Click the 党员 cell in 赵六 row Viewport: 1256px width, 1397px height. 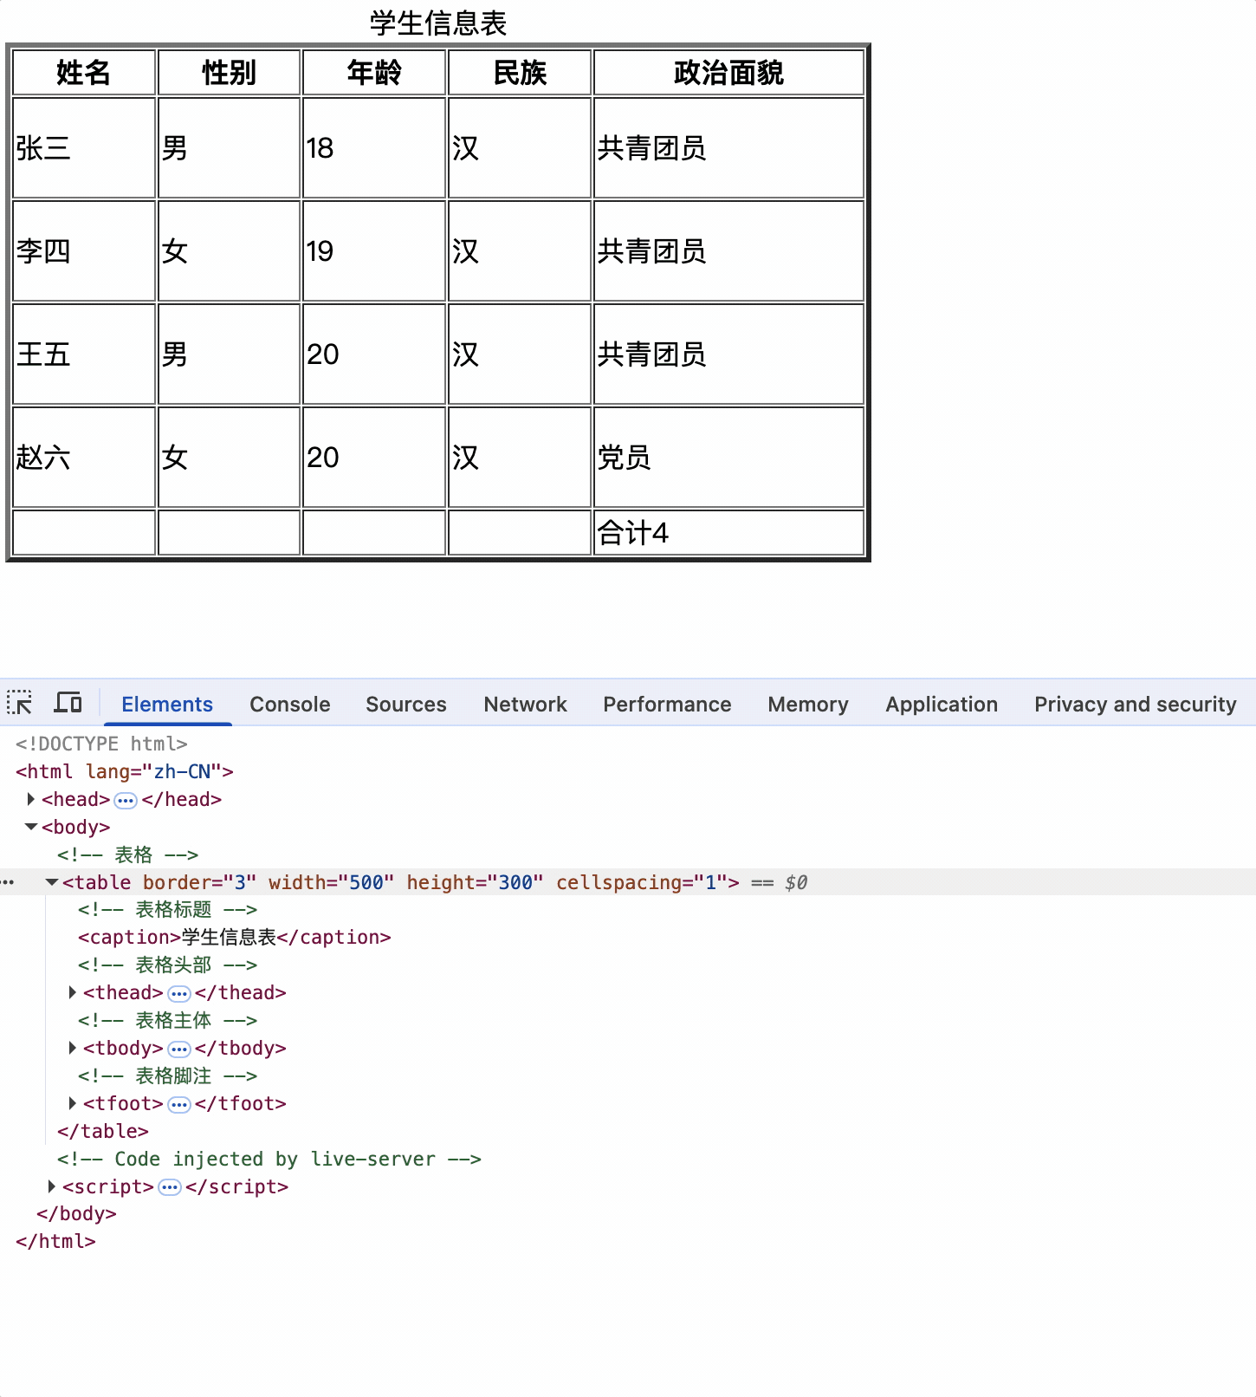[x=729, y=458]
